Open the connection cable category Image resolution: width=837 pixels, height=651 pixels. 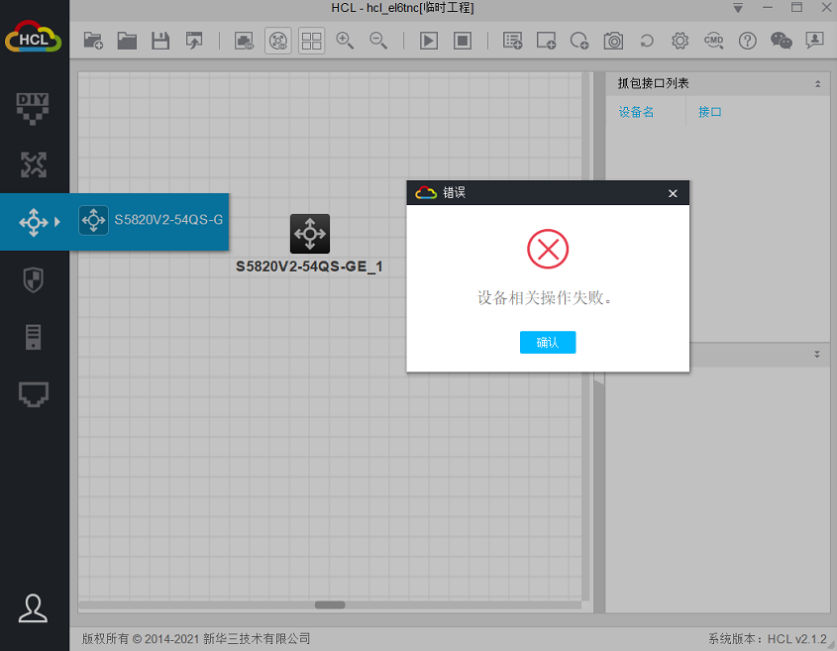33,394
